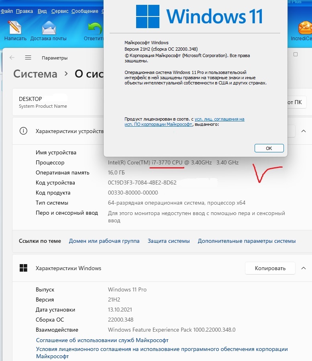Screen dimensions: 312x361
Task: Open Домен или рабочая группа link
Action: click(104, 241)
